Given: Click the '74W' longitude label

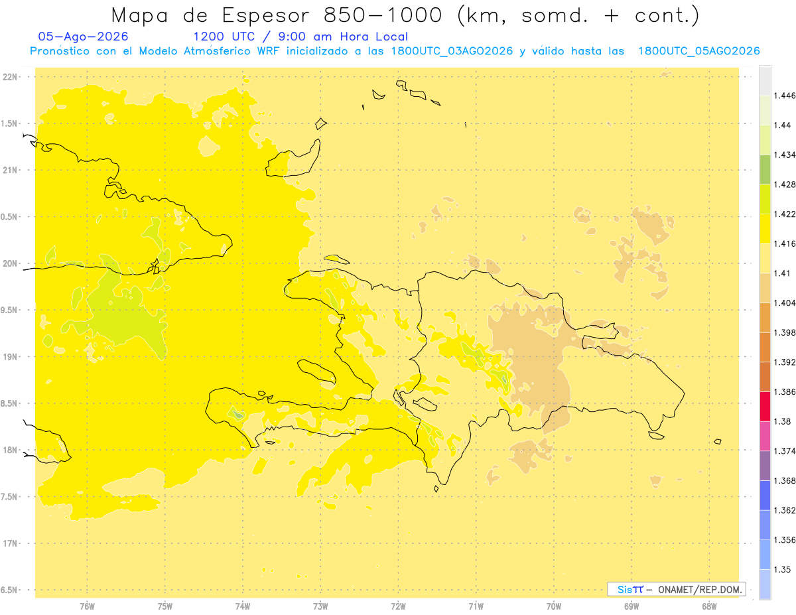Looking at the screenshot, I should [243, 606].
